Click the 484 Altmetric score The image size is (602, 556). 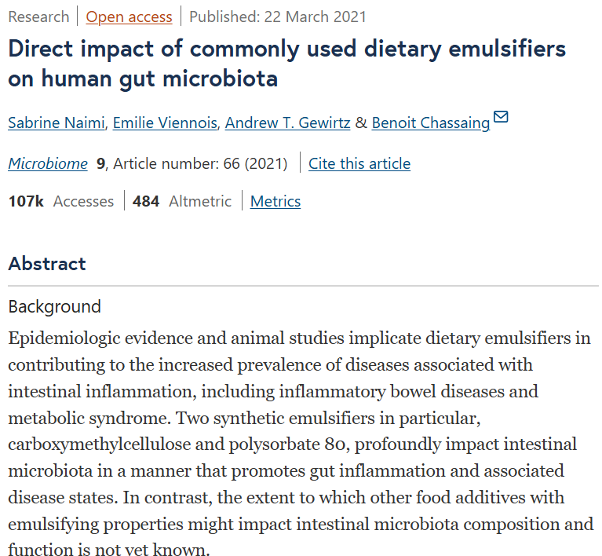(x=182, y=201)
